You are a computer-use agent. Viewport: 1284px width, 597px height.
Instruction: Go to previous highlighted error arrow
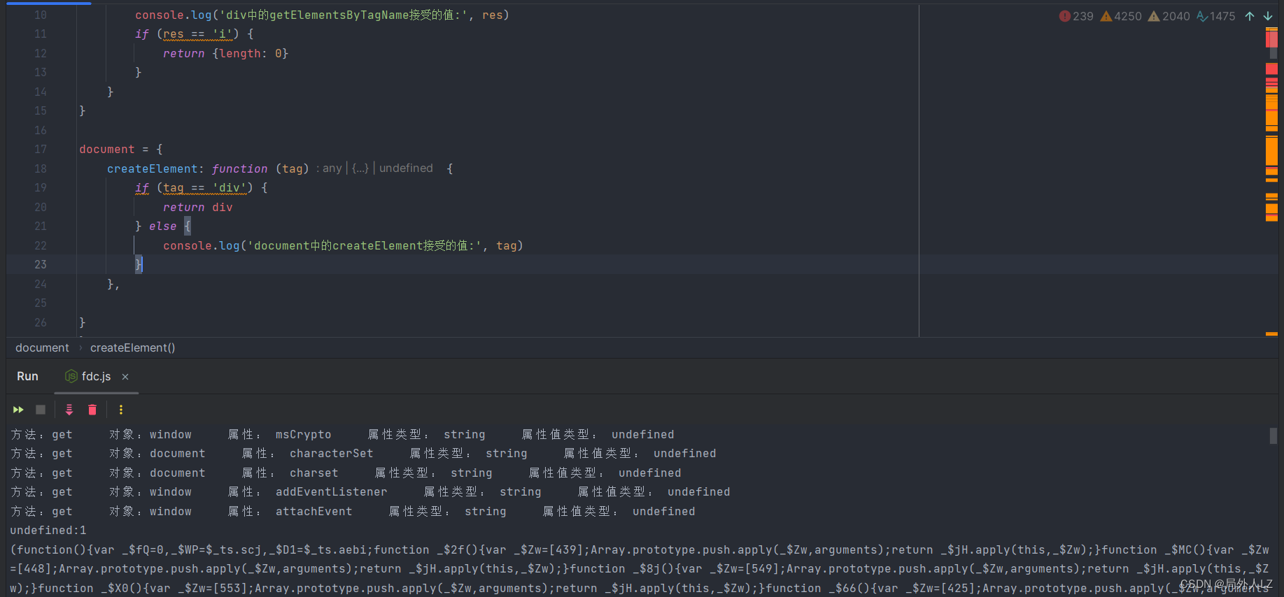click(x=1250, y=16)
